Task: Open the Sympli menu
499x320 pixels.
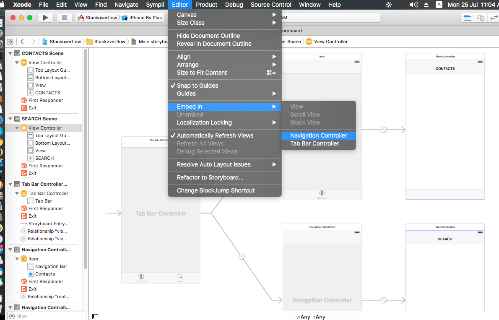Action: click(155, 5)
